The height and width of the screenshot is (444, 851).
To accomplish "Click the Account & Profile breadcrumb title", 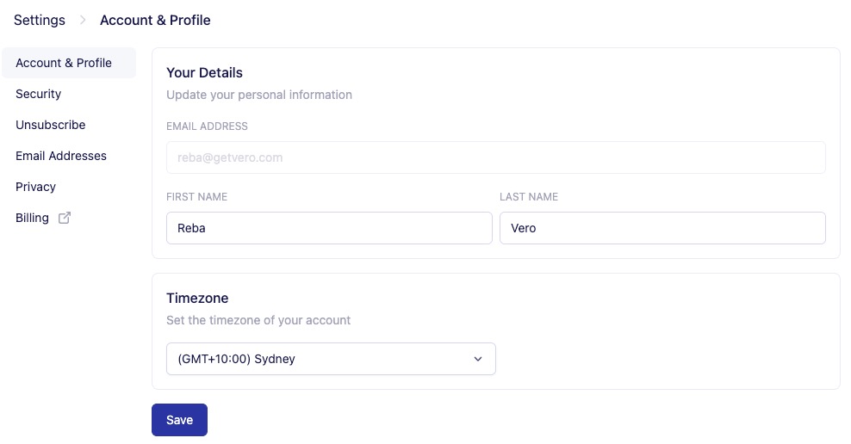I will [x=155, y=20].
